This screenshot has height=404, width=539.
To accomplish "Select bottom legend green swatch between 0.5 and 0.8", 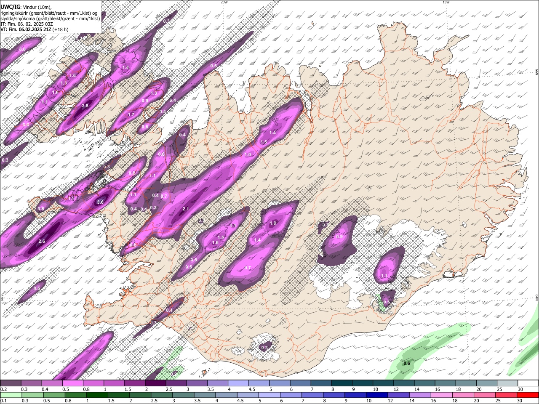I will 75,395.
